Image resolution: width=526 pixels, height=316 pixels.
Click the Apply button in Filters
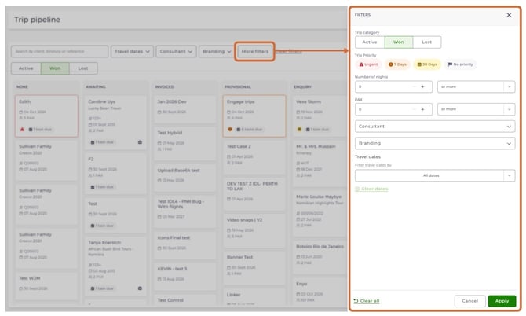click(x=502, y=301)
